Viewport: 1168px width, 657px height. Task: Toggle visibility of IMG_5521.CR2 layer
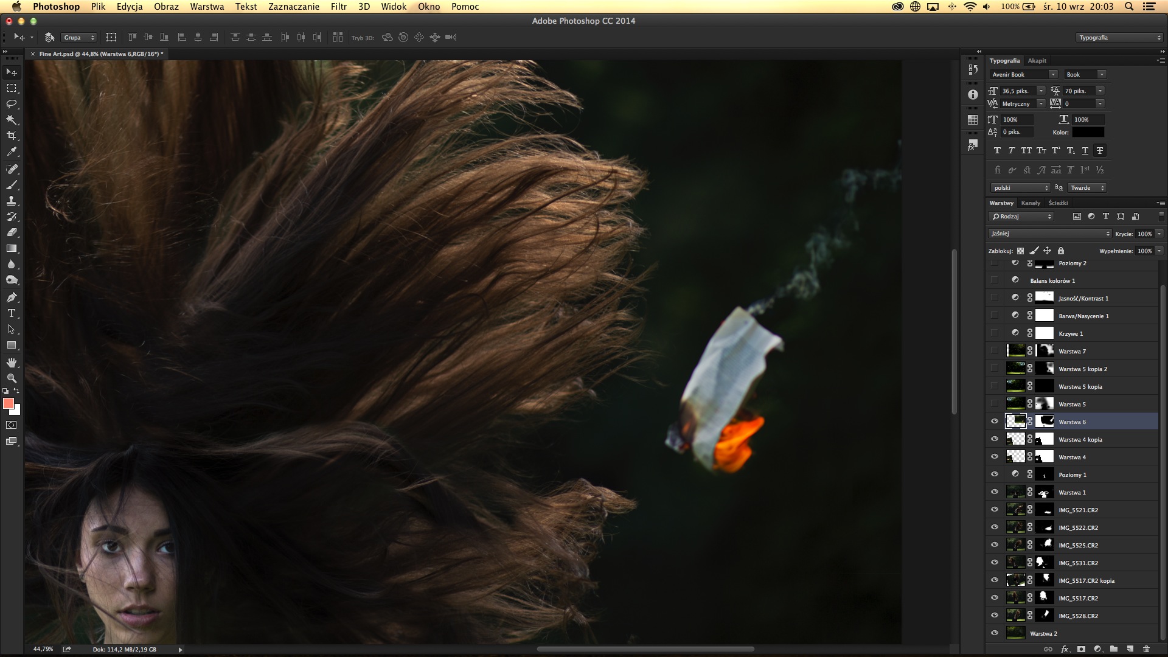click(x=994, y=509)
